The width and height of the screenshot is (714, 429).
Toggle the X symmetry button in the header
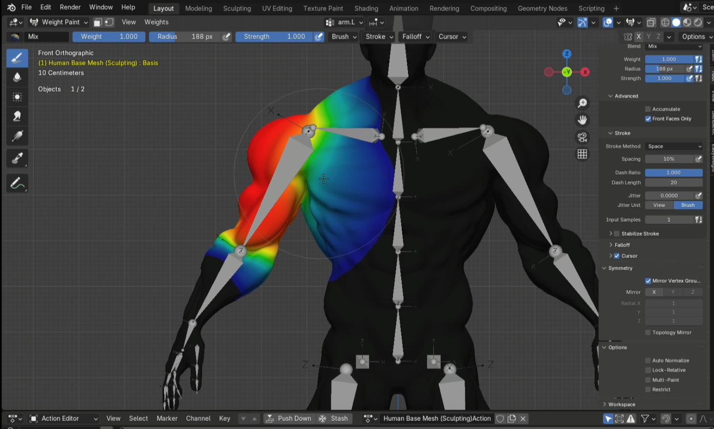tap(638, 37)
